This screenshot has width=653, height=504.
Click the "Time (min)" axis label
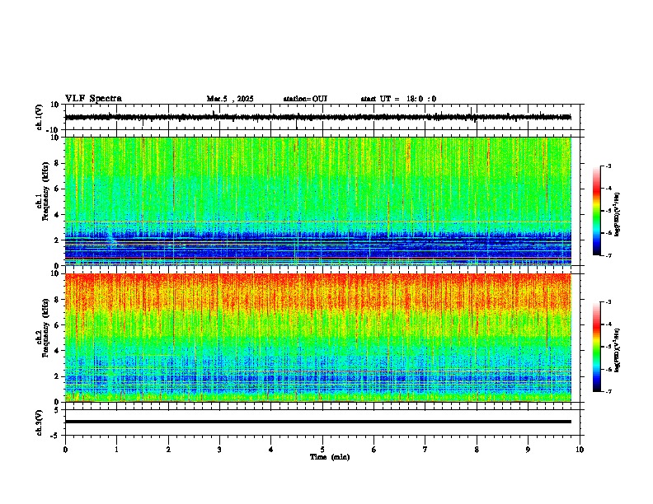pyautogui.click(x=330, y=457)
